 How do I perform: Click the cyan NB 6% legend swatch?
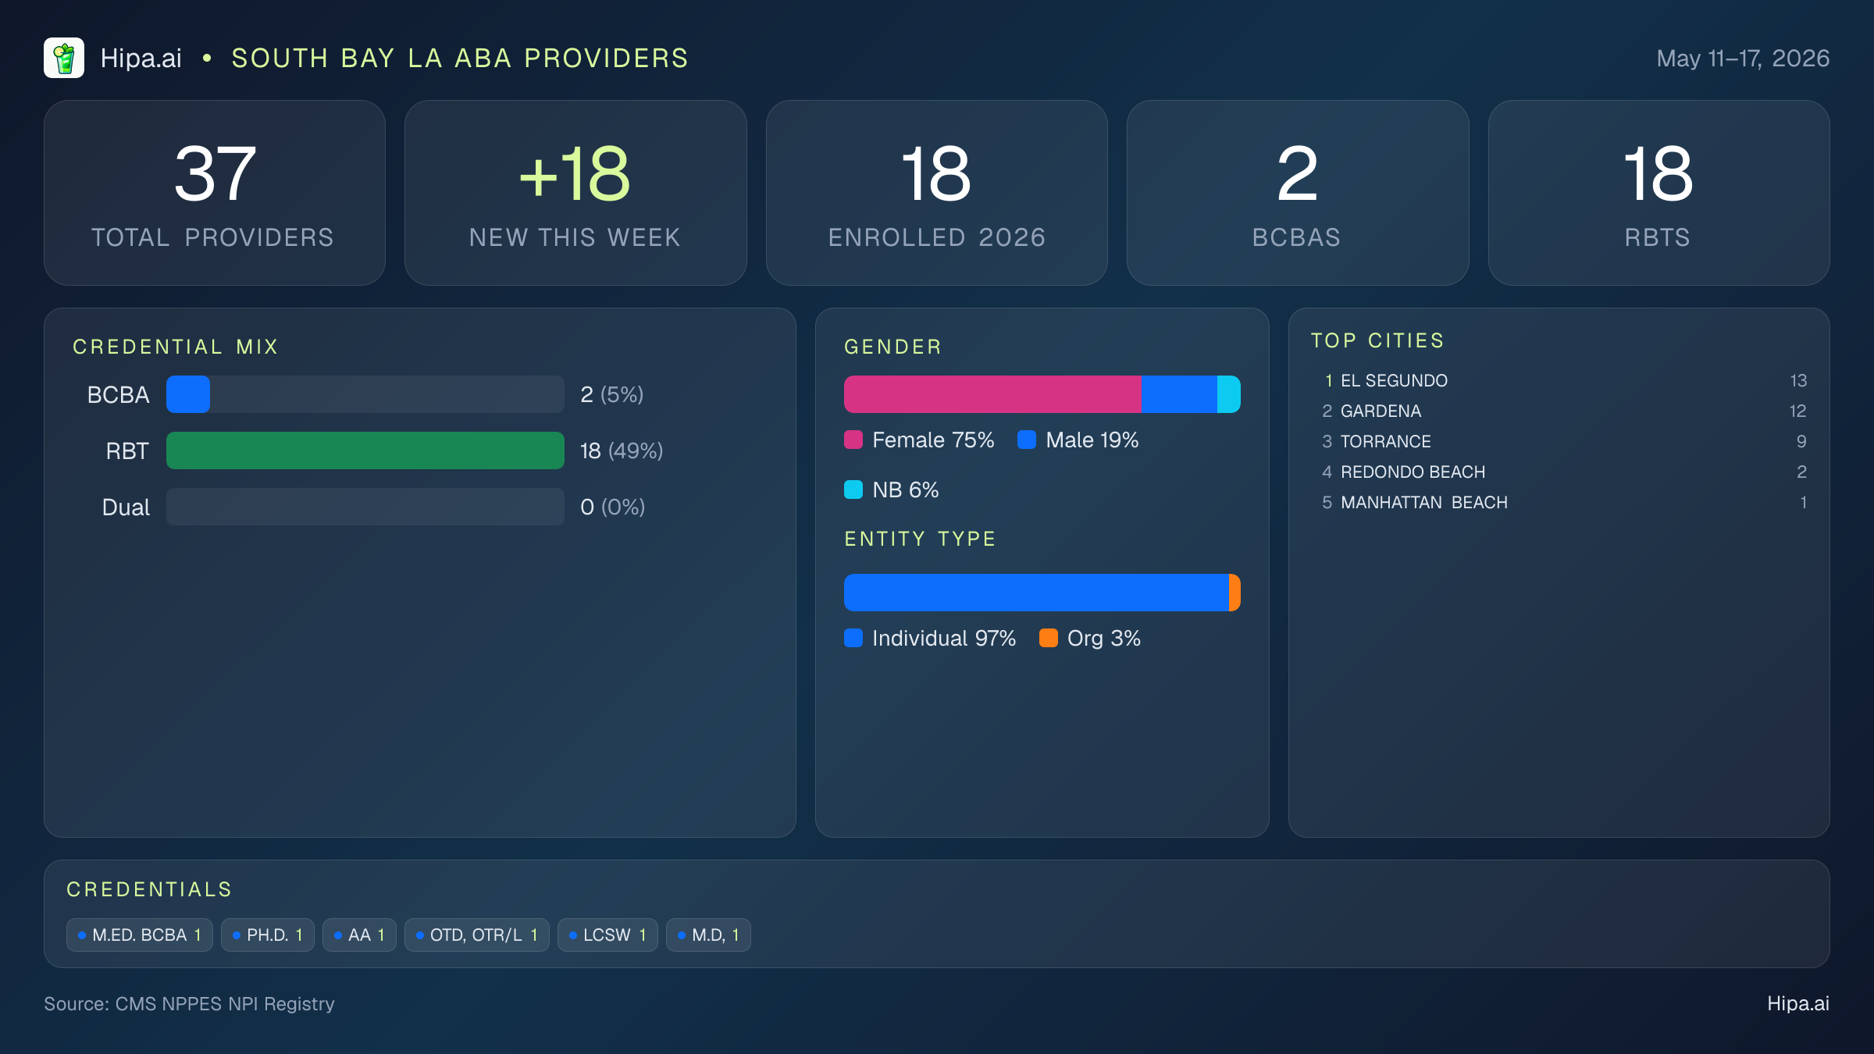tap(853, 490)
